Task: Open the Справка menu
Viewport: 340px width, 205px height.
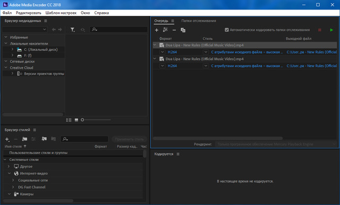Action: click(101, 13)
